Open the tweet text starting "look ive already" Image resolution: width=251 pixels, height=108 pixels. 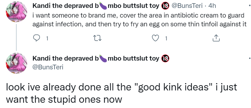pos(121,93)
